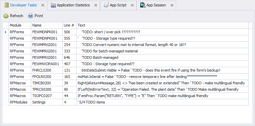Click the App Session device icon
Viewport: 255px width, 126px height.
[x=143, y=5]
